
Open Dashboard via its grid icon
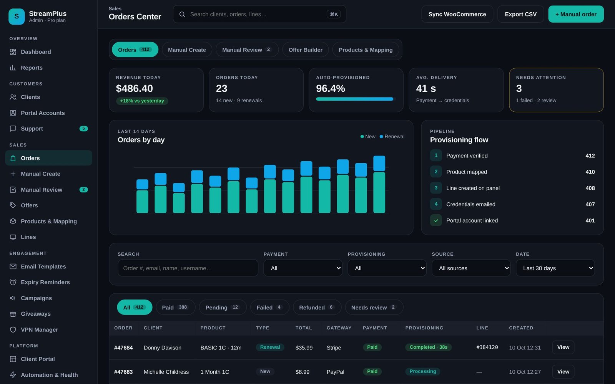click(x=13, y=52)
